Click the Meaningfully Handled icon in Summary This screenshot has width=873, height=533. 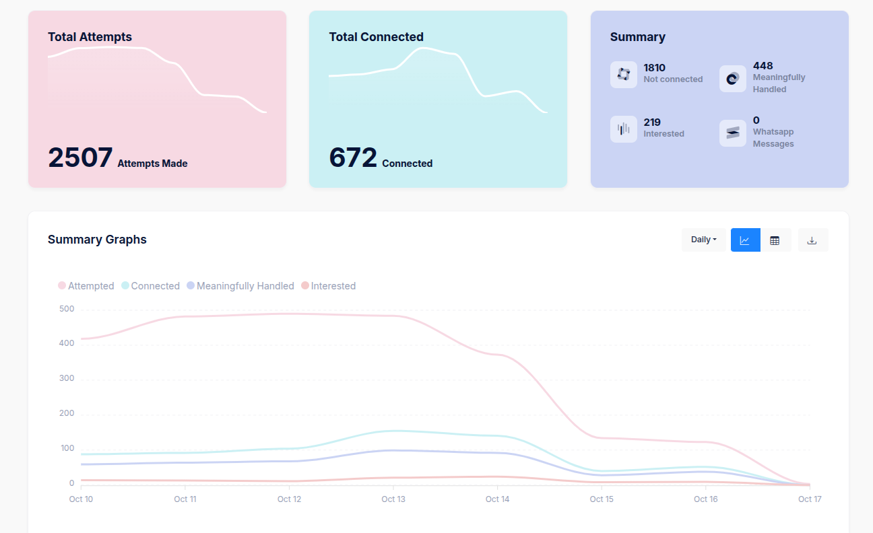[x=732, y=79]
